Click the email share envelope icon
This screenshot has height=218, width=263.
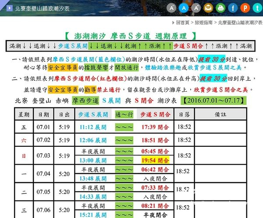(209, 8)
